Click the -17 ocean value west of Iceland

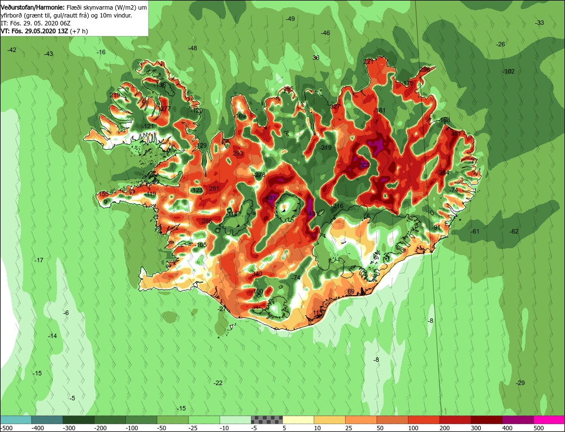coord(38,260)
